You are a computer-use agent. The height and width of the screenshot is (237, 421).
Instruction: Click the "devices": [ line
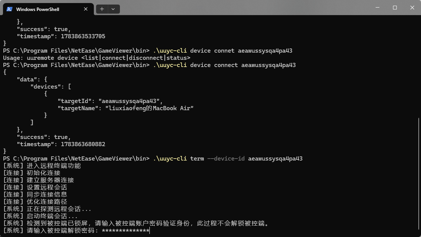[51, 87]
